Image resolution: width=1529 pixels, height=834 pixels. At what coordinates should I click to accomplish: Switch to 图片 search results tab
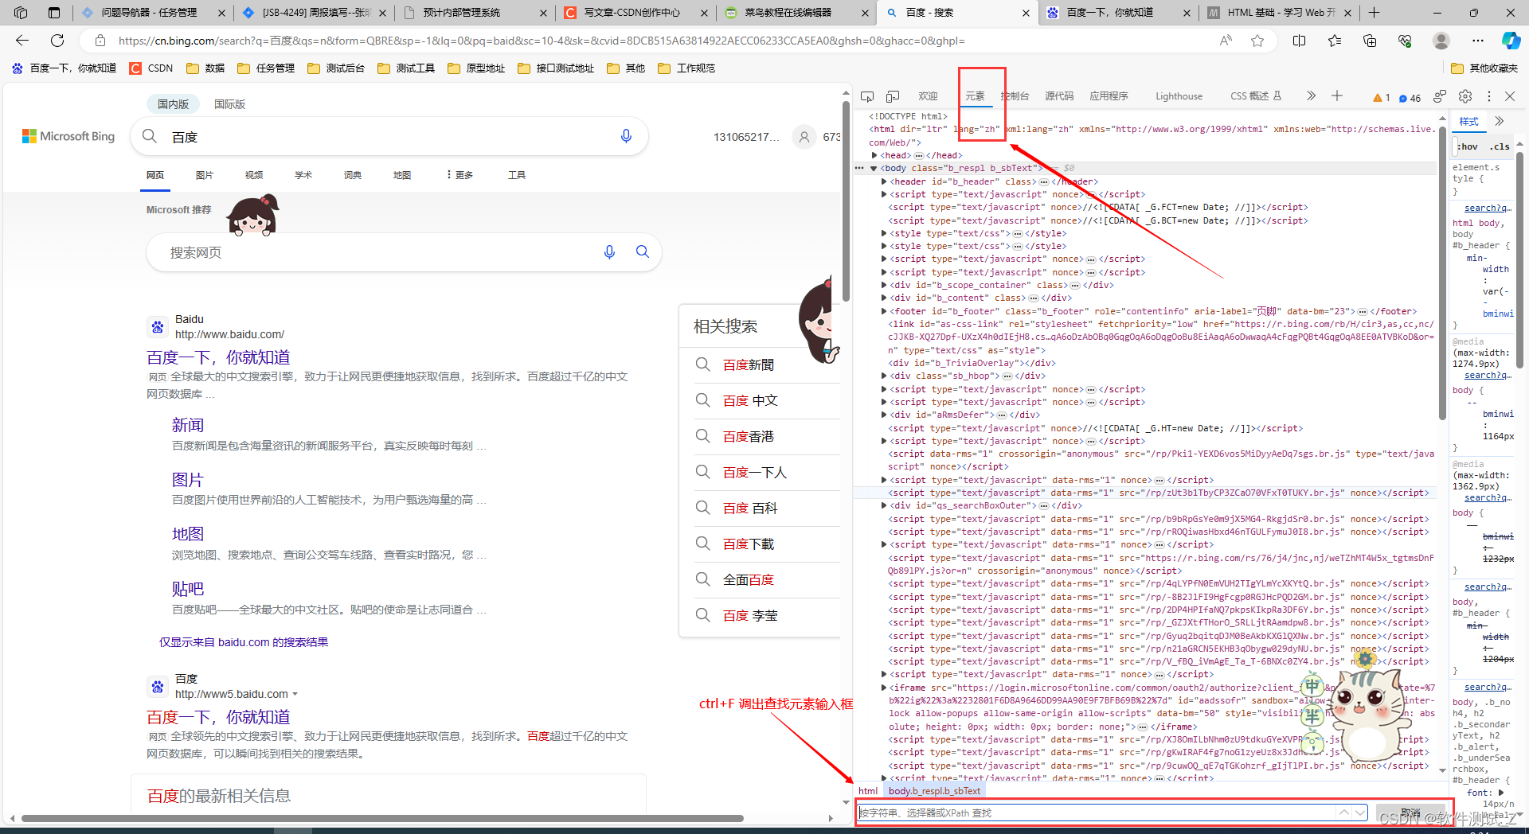coord(205,175)
